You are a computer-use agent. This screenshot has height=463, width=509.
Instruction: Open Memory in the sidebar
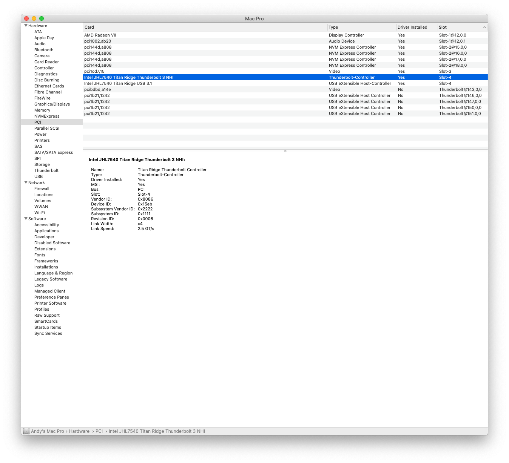click(x=42, y=110)
